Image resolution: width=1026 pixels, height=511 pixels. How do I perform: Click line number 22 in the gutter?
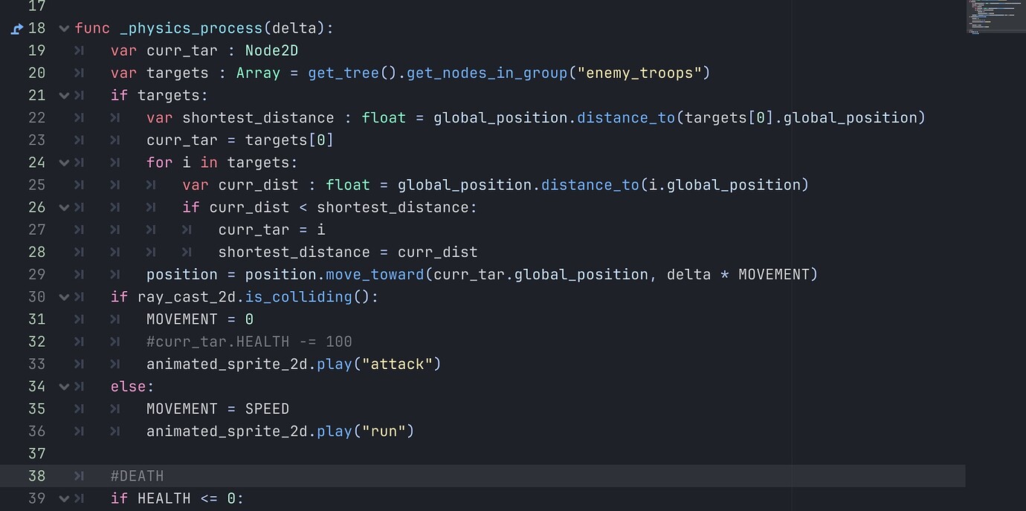(36, 118)
